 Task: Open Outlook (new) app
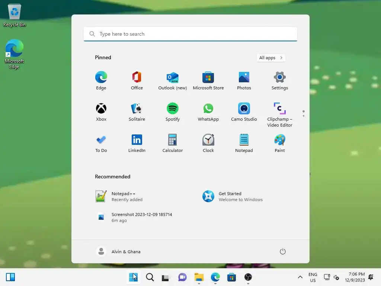click(173, 81)
